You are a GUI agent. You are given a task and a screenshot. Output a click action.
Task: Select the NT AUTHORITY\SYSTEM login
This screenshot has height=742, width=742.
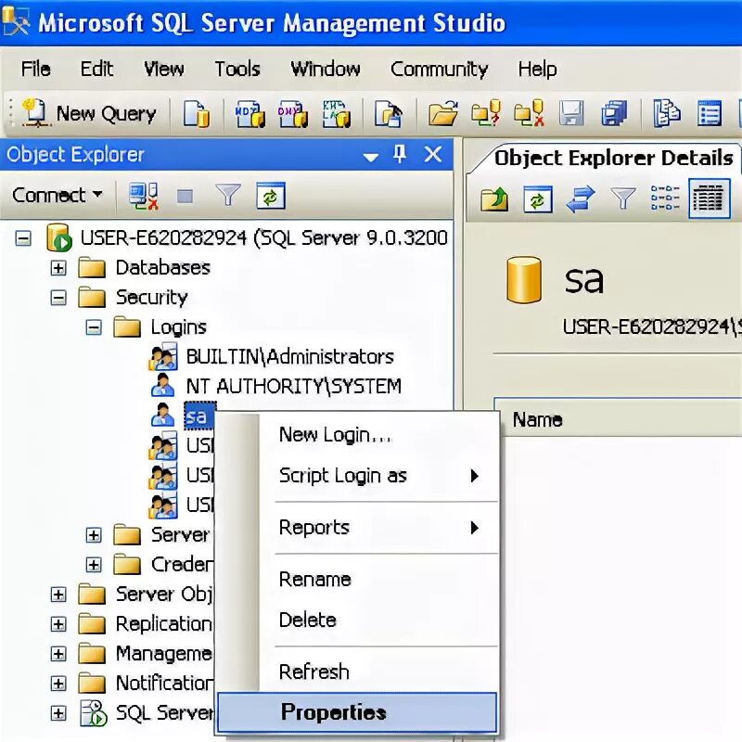(293, 386)
